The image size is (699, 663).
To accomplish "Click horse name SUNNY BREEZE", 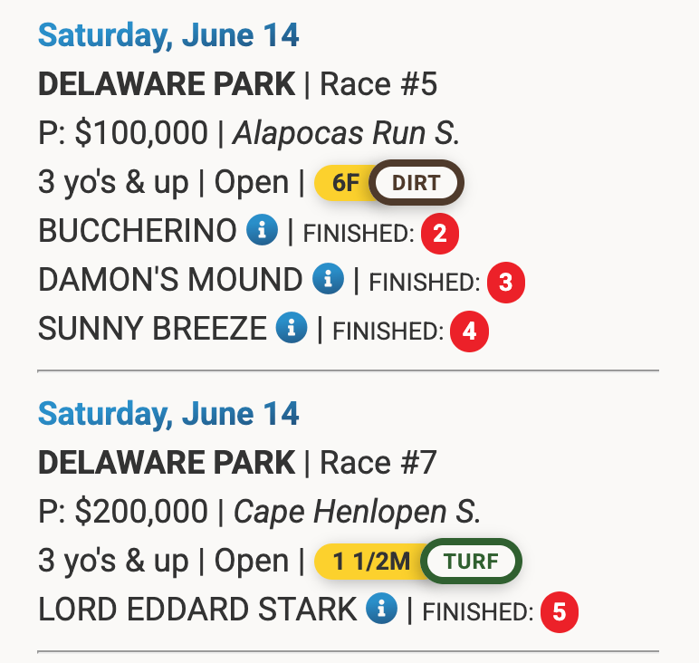I will coord(152,329).
